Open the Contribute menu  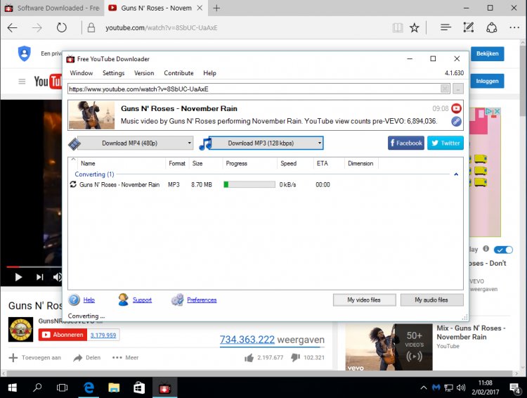(x=178, y=73)
